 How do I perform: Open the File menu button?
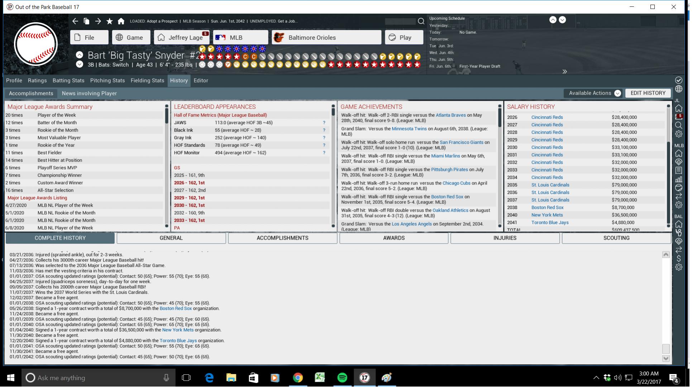pyautogui.click(x=89, y=37)
